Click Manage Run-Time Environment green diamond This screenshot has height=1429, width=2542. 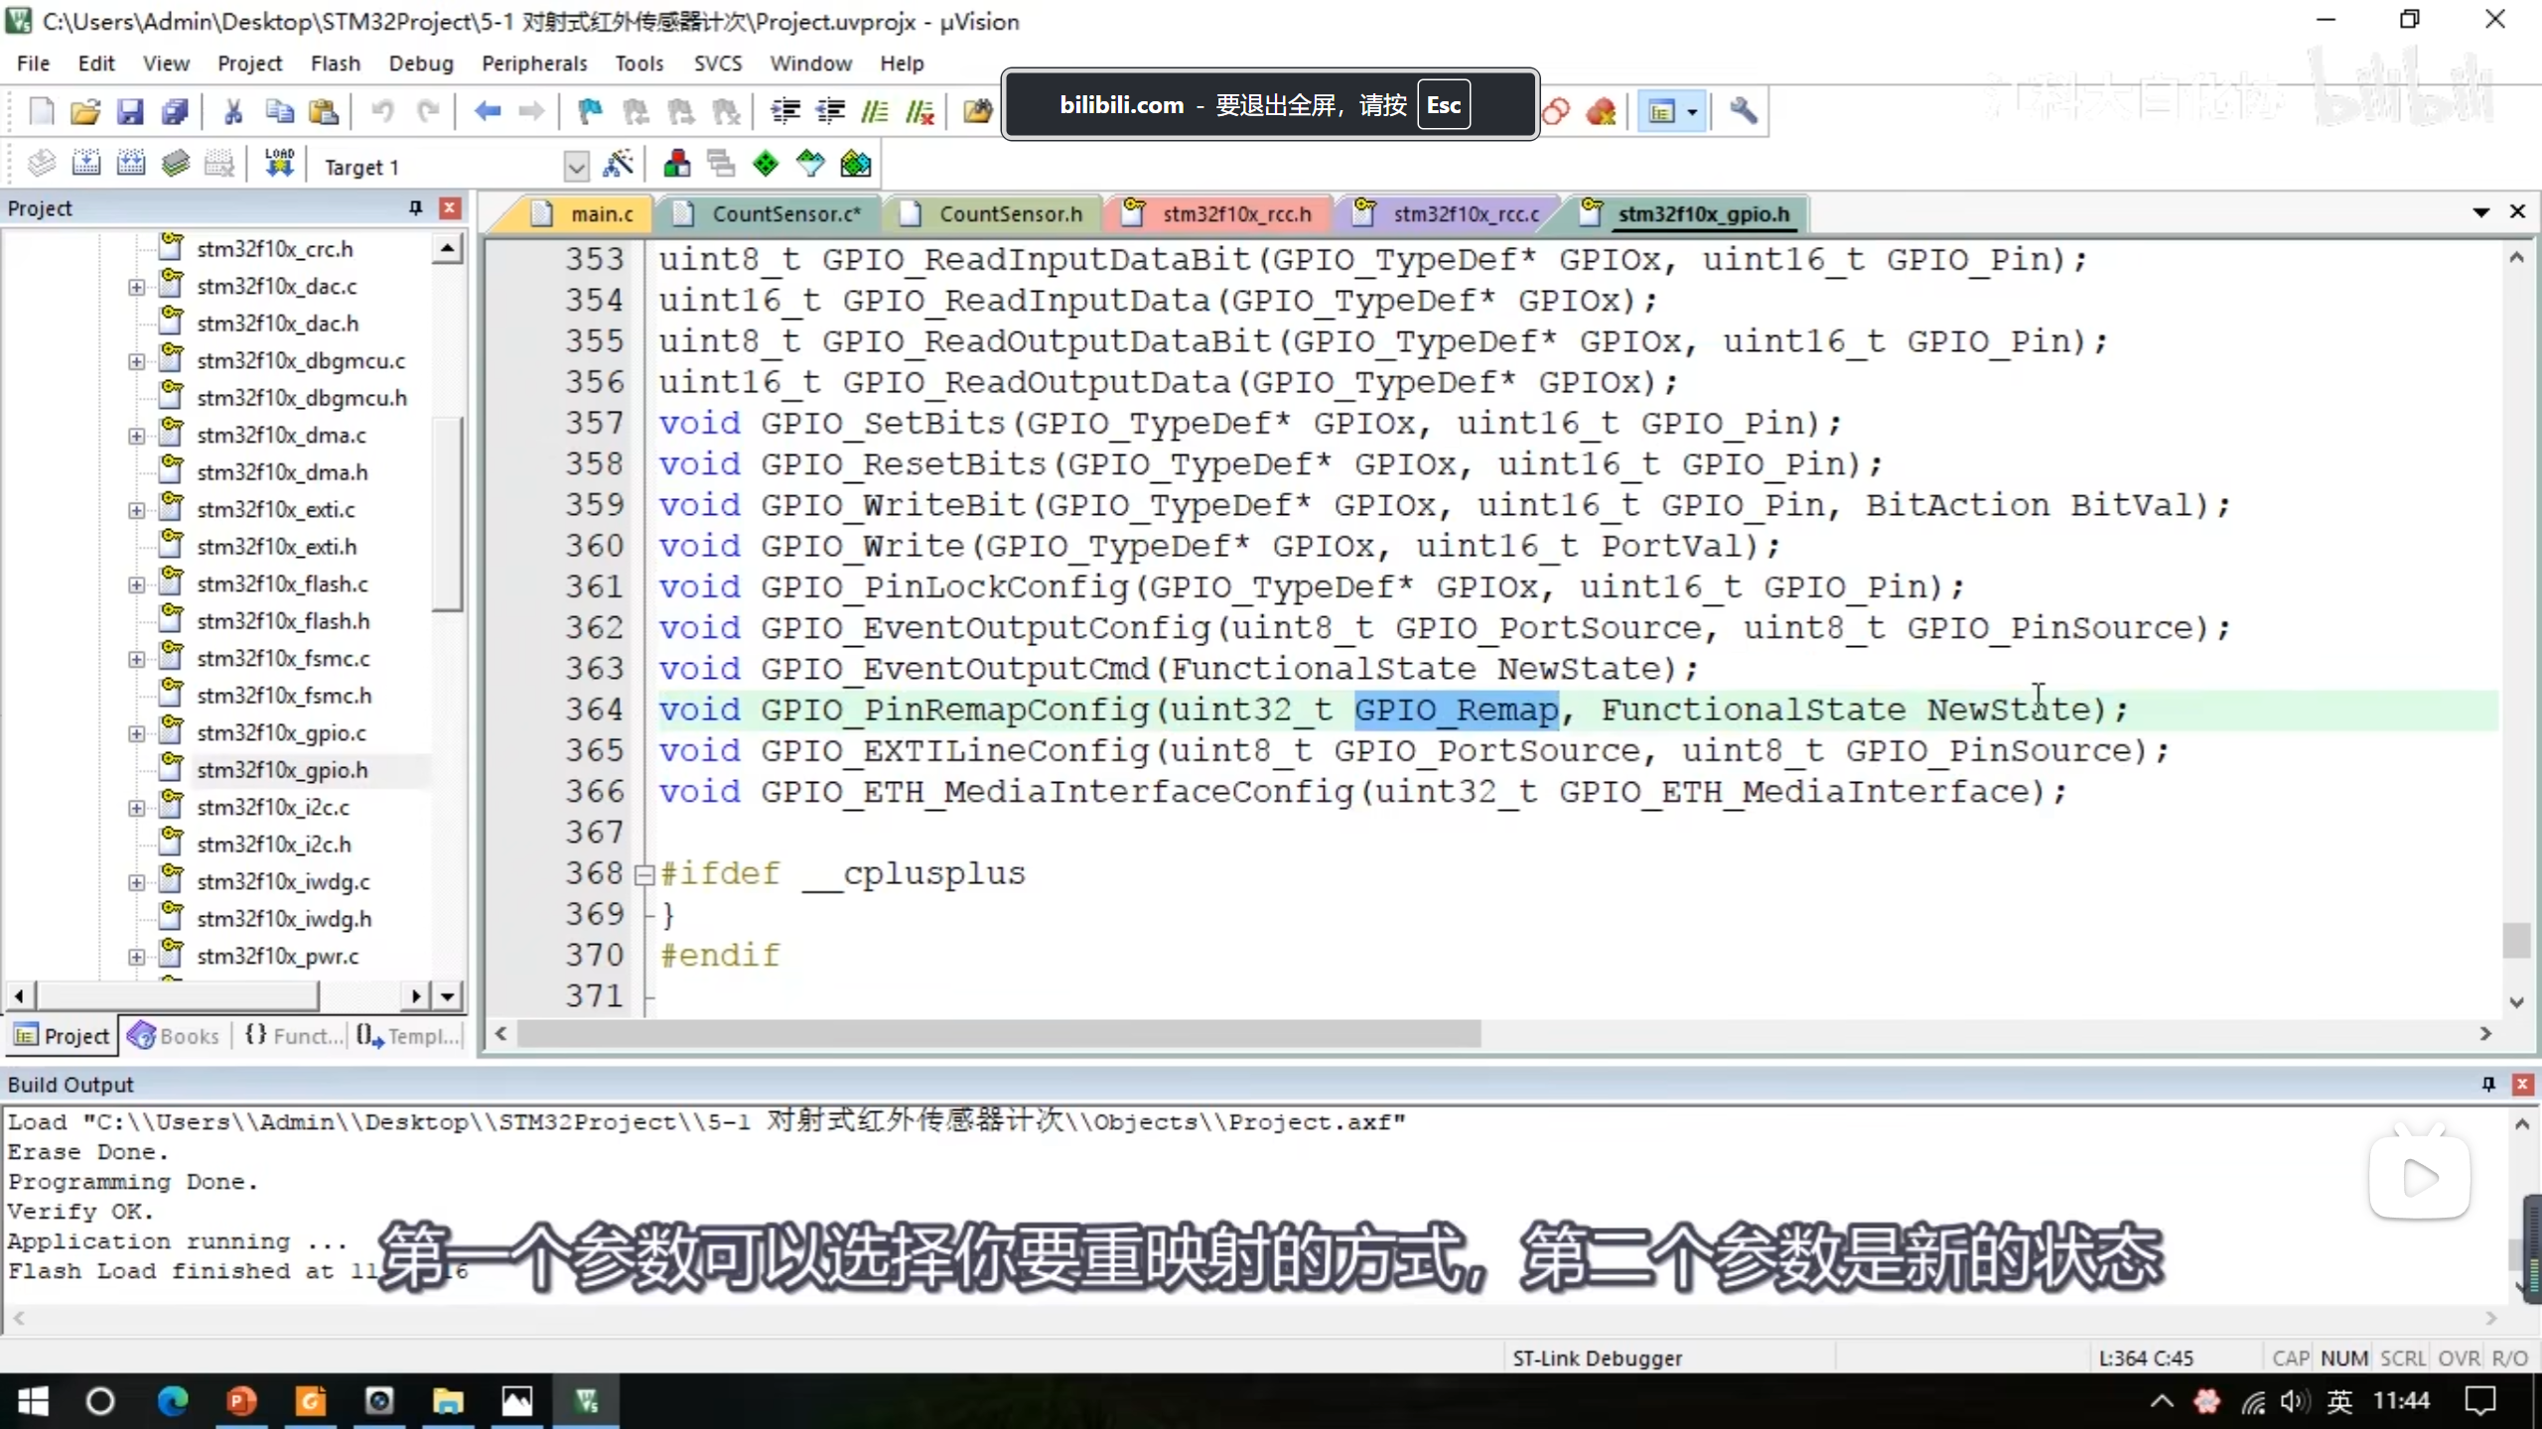[766, 164]
